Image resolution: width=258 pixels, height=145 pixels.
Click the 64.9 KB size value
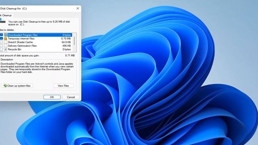[x=66, y=42]
